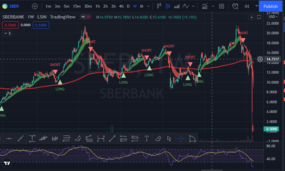Click the bottom horizontal chart scrollbar
The width and height of the screenshot is (285, 171).
pos(212,170)
